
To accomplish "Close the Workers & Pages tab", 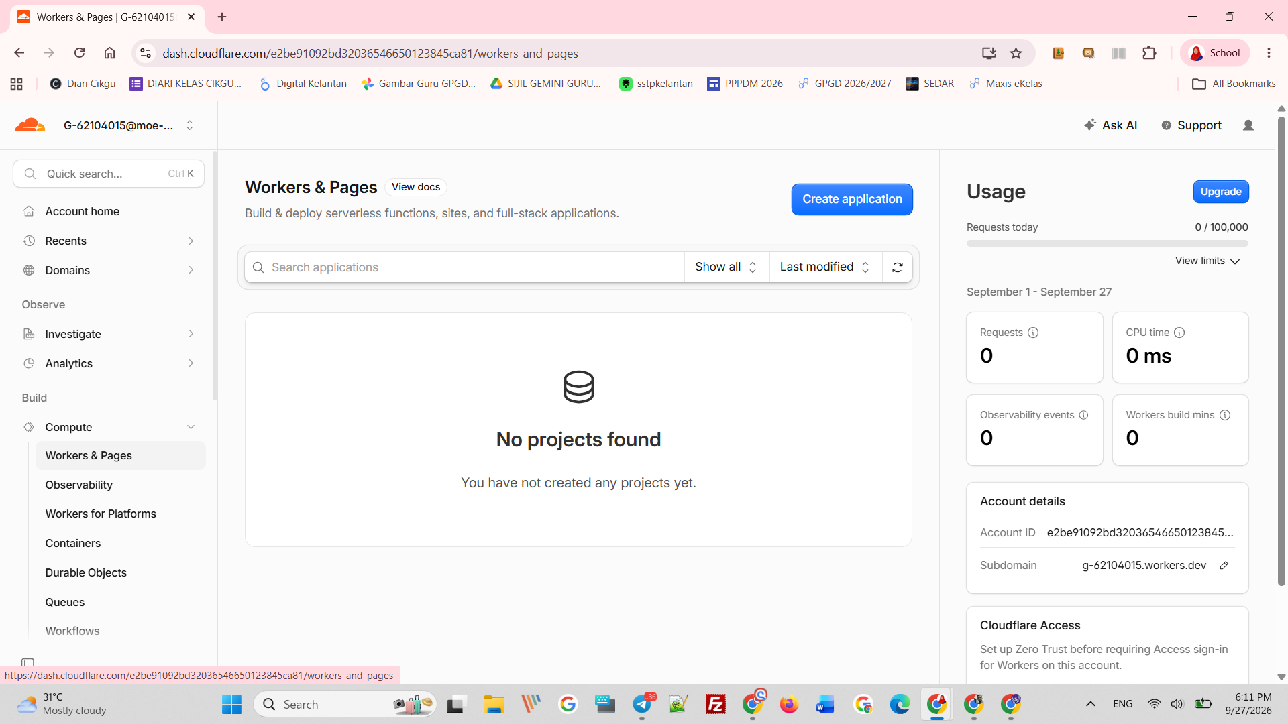I will (191, 17).
